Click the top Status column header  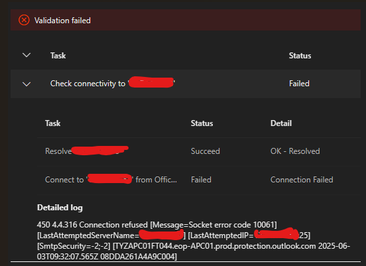pos(300,56)
